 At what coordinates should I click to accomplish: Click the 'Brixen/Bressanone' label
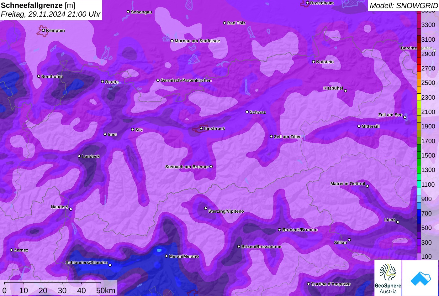point(261,247)
